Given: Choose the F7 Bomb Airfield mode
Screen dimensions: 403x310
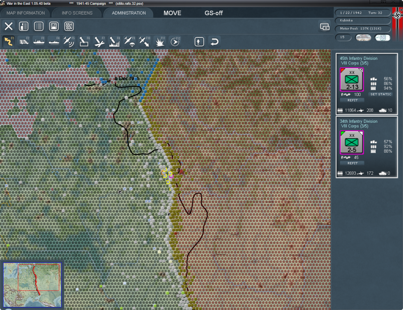Looking at the screenshot, I should (99, 42).
